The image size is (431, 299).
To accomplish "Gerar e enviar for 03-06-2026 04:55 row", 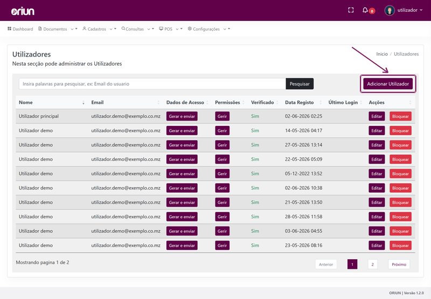I will (182, 231).
